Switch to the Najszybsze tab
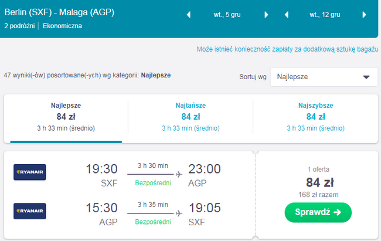 tap(315, 117)
